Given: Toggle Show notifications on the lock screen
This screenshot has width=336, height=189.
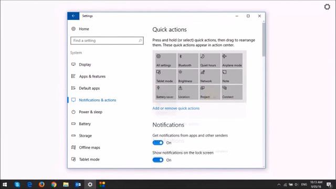Looking at the screenshot, I should (x=158, y=160).
